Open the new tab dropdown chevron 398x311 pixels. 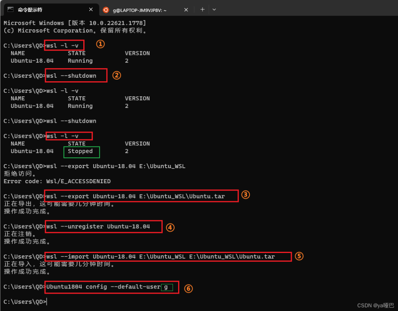click(x=214, y=9)
